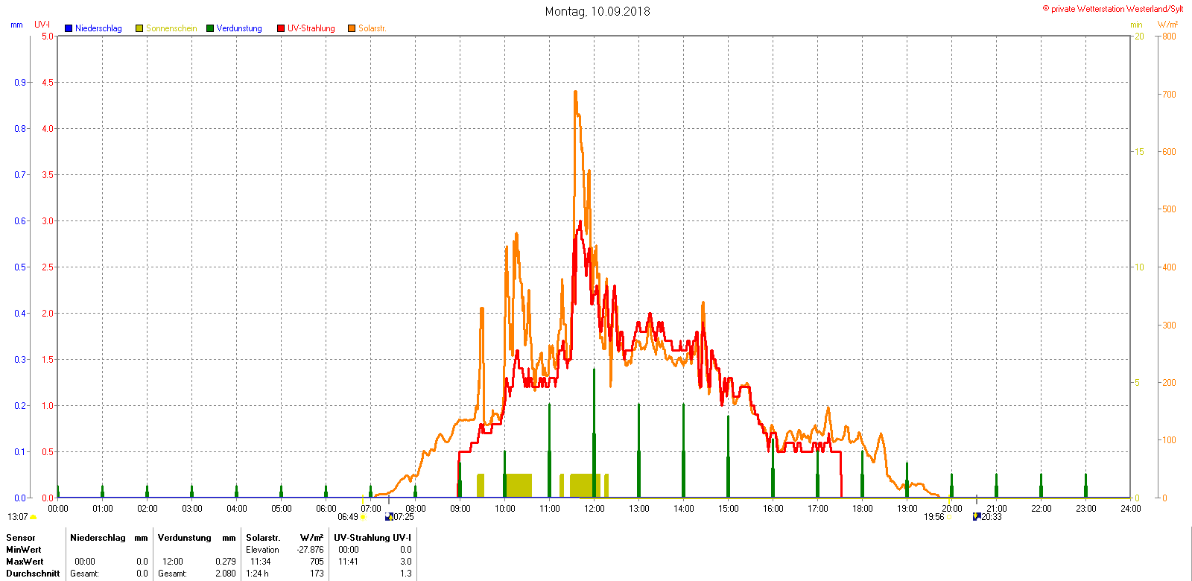Click the sunshine duration '1:24 h'

[x=258, y=574]
